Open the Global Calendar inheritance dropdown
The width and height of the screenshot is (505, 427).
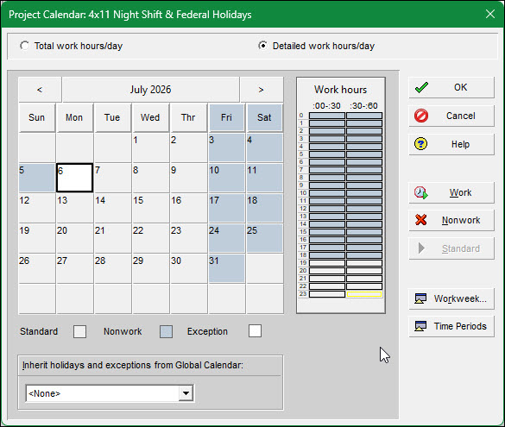point(186,393)
